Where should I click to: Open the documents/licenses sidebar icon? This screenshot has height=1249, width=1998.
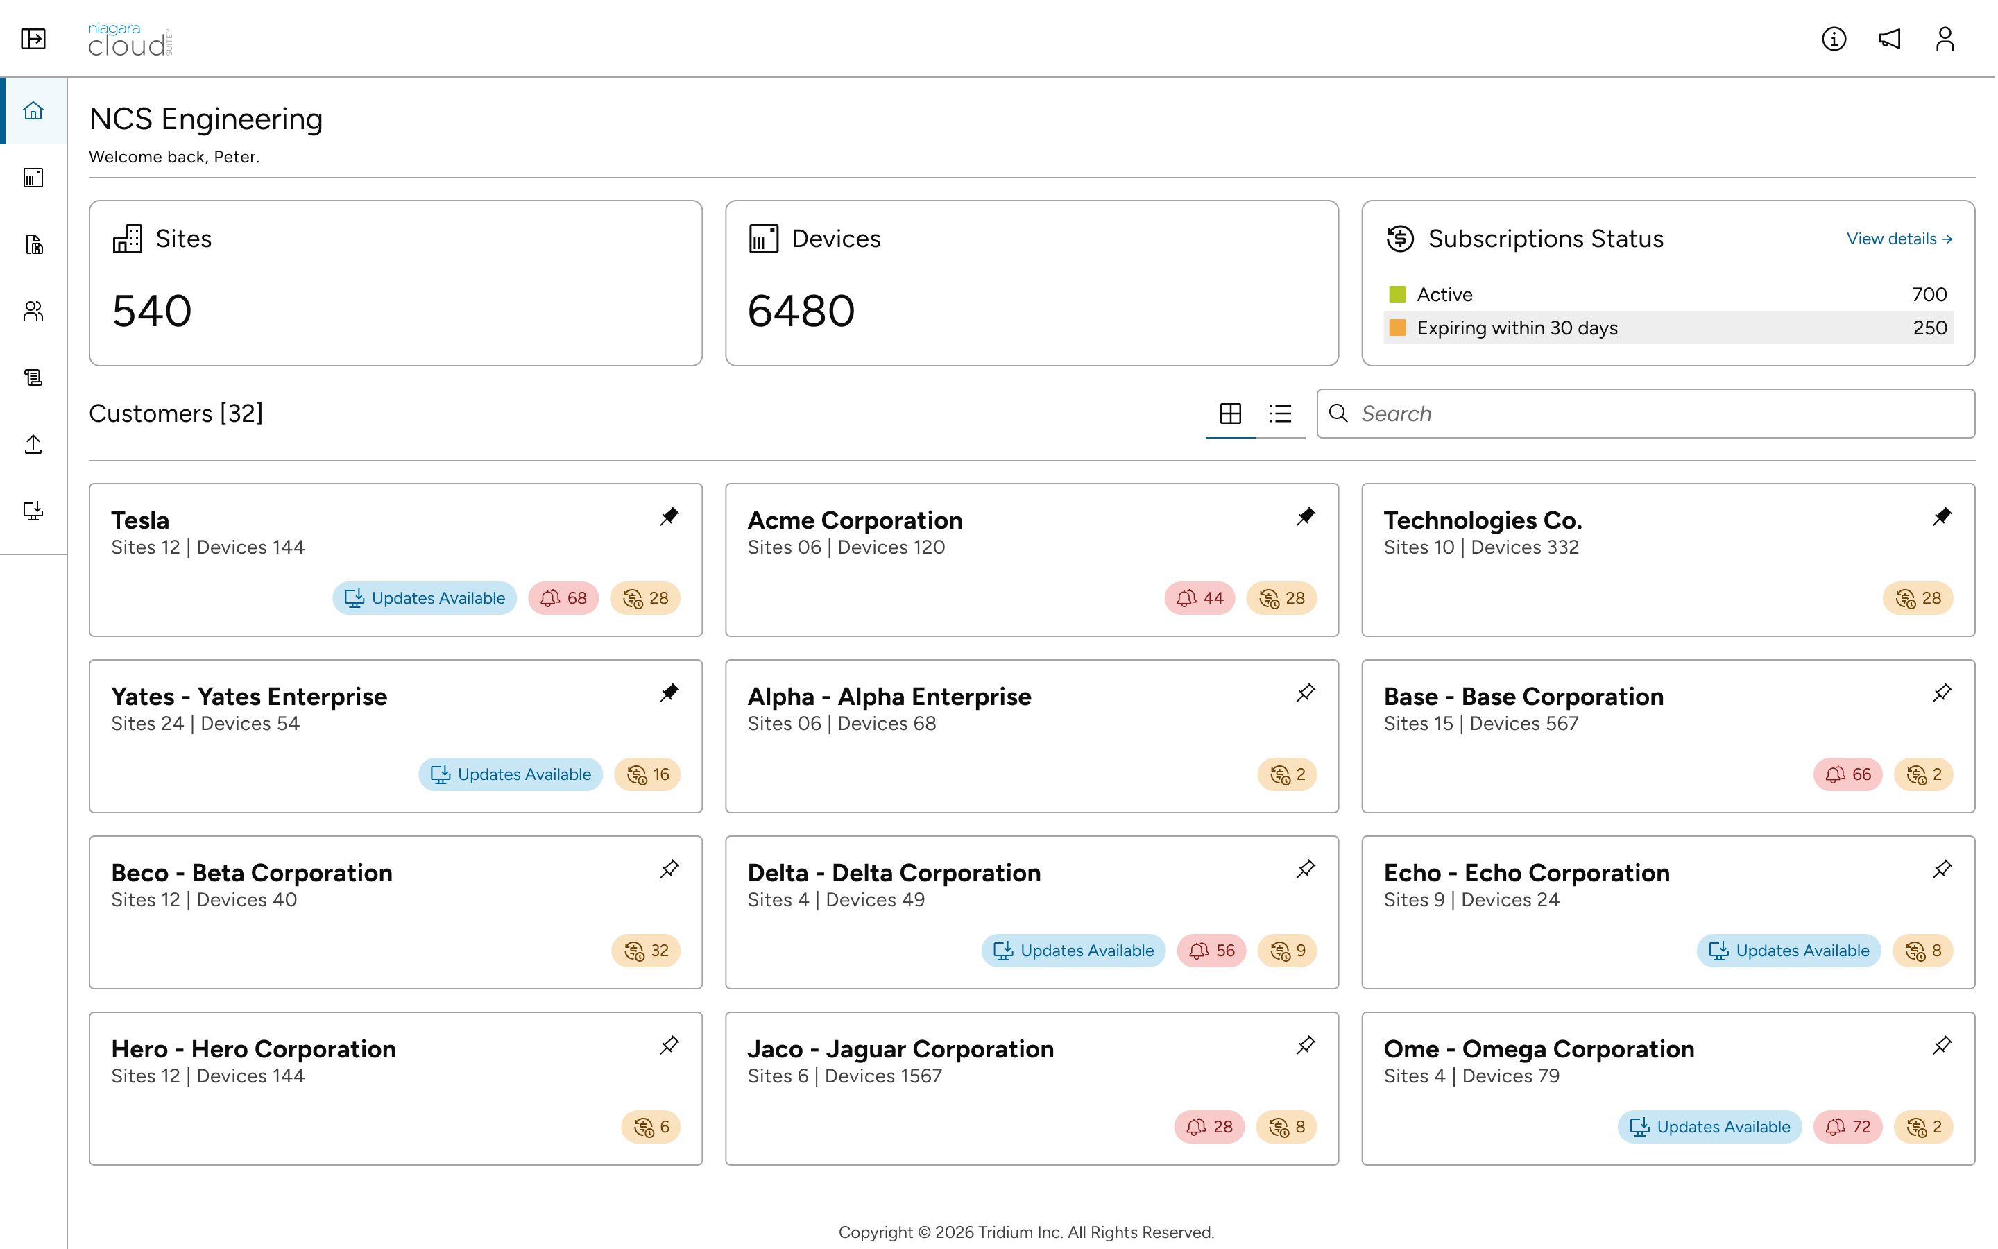click(x=33, y=244)
